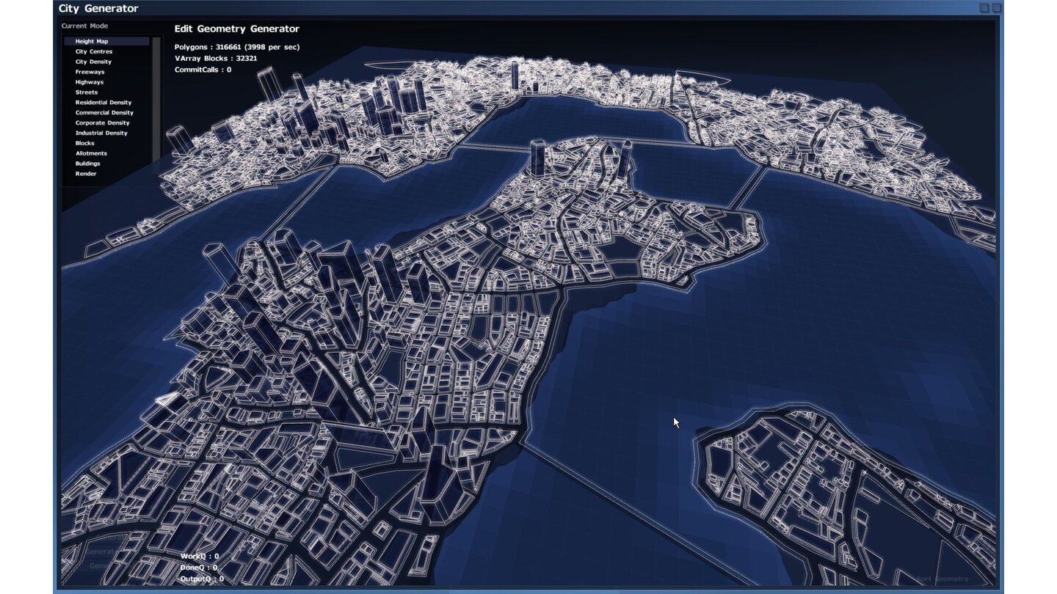The width and height of the screenshot is (1057, 594).
Task: Click the Current Mode label
Action: pos(84,26)
